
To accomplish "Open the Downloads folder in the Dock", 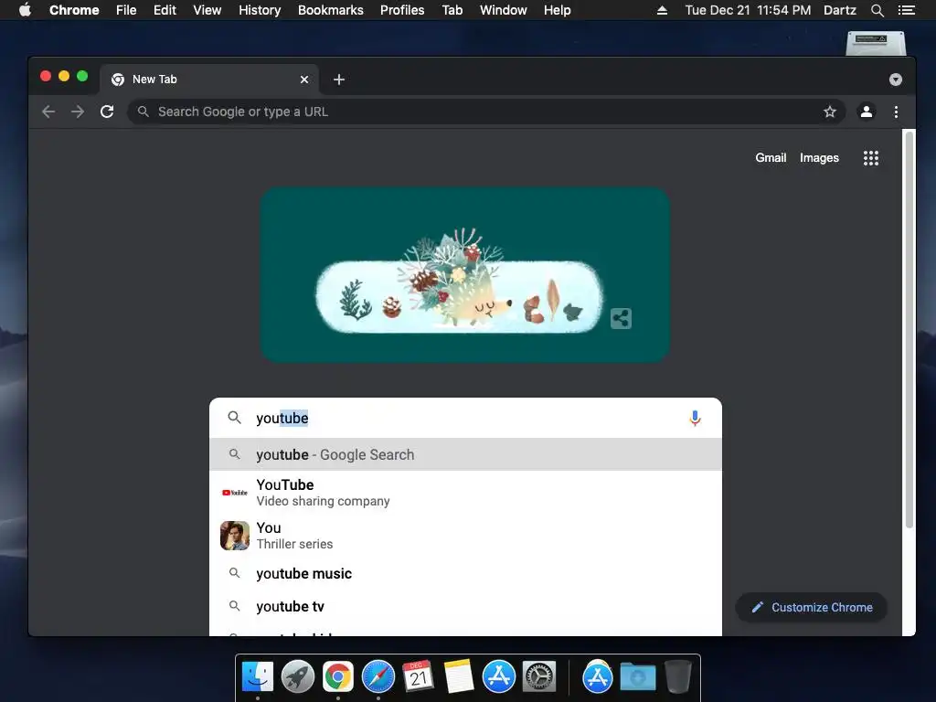I will point(637,677).
